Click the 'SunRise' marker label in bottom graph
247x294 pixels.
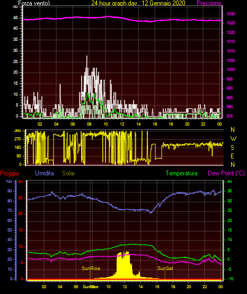click(x=91, y=269)
